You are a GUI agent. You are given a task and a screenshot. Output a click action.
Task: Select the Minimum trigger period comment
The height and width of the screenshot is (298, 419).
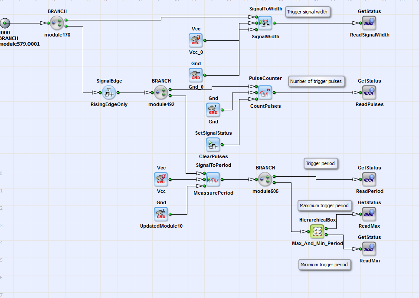[324, 265]
